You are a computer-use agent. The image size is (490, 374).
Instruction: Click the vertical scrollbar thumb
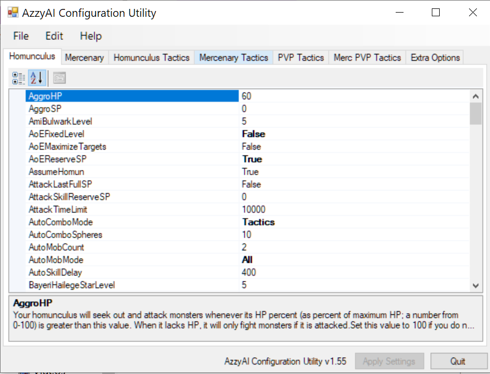(x=476, y=113)
